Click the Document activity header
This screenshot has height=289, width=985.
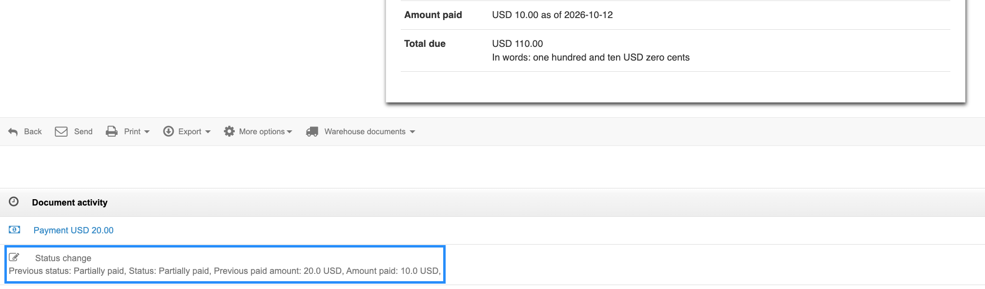(x=492, y=202)
